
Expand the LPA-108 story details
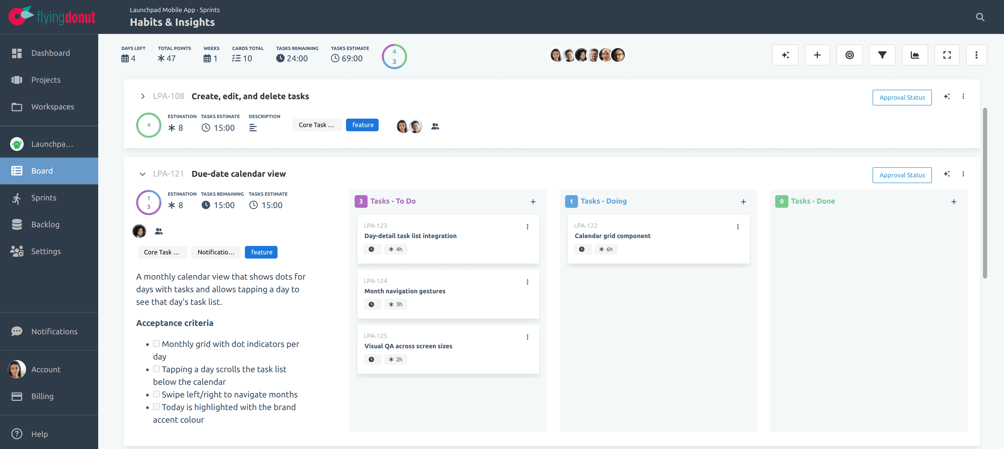tap(143, 96)
